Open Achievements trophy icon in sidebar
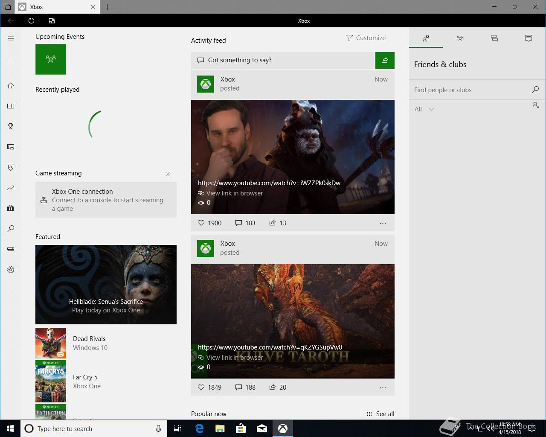Viewport: 546px width, 437px height. click(x=11, y=126)
